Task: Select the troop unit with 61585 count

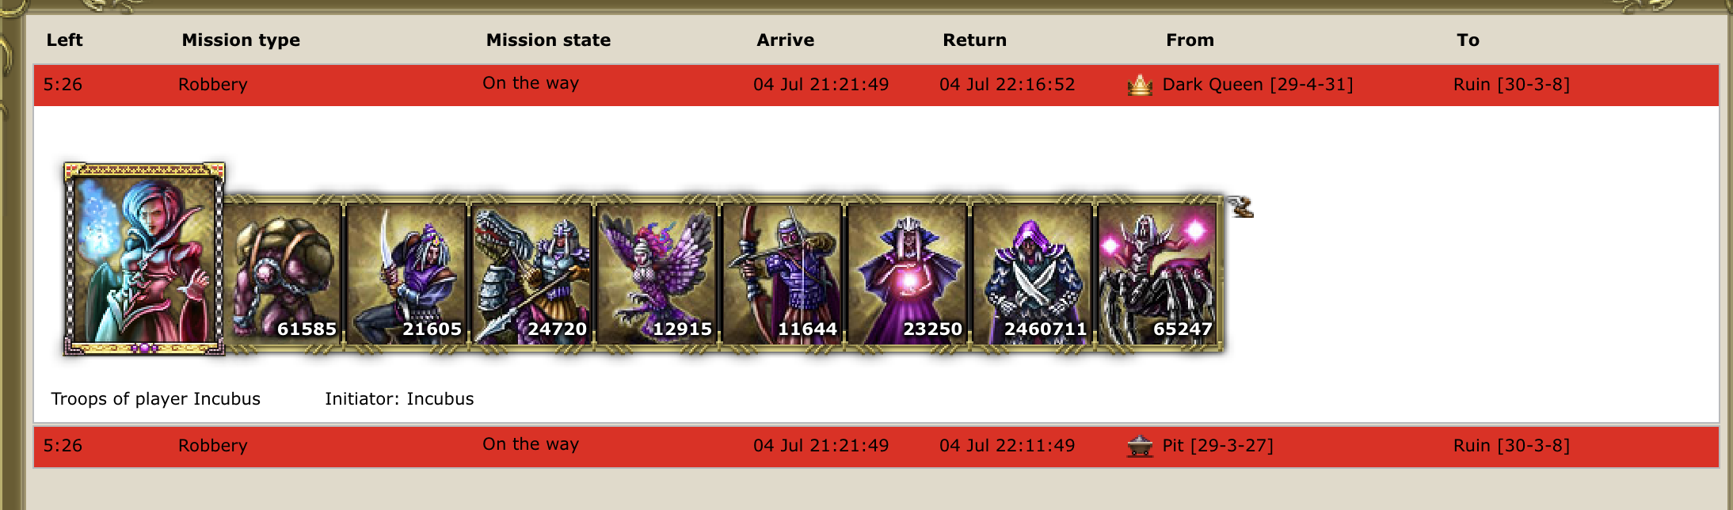Action: tap(283, 273)
